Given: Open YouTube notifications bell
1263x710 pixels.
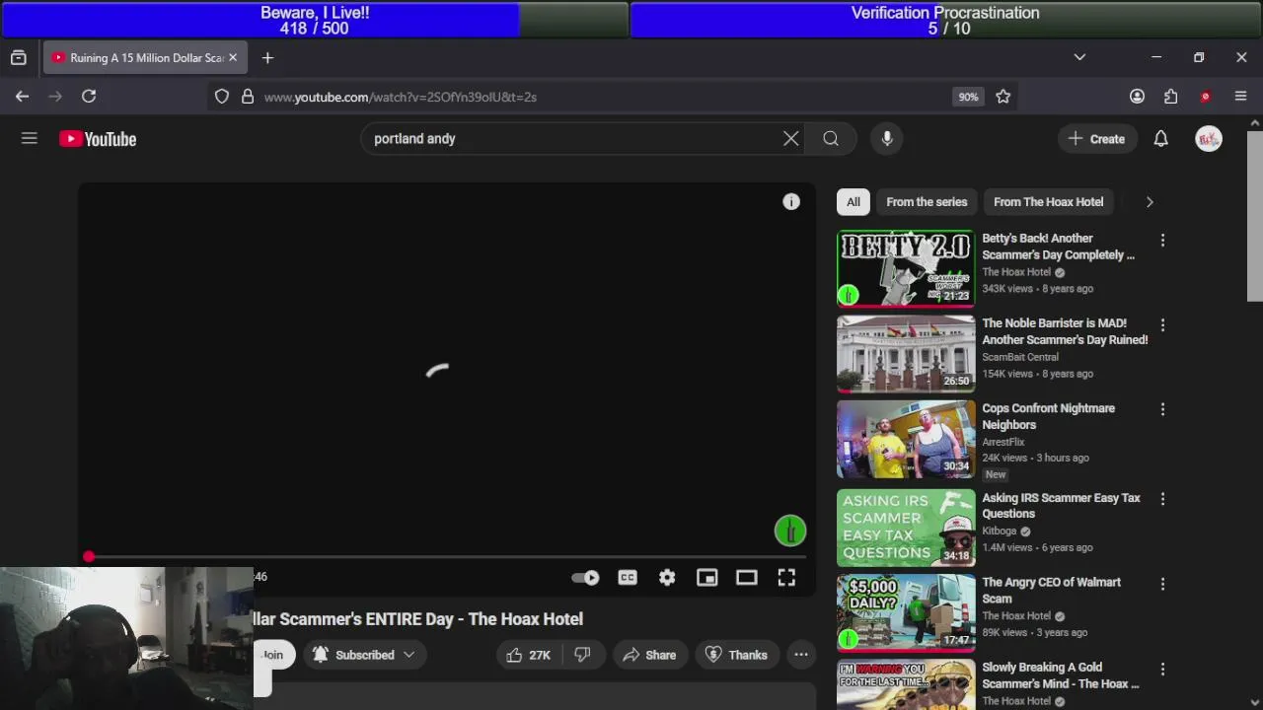Looking at the screenshot, I should point(1160,139).
